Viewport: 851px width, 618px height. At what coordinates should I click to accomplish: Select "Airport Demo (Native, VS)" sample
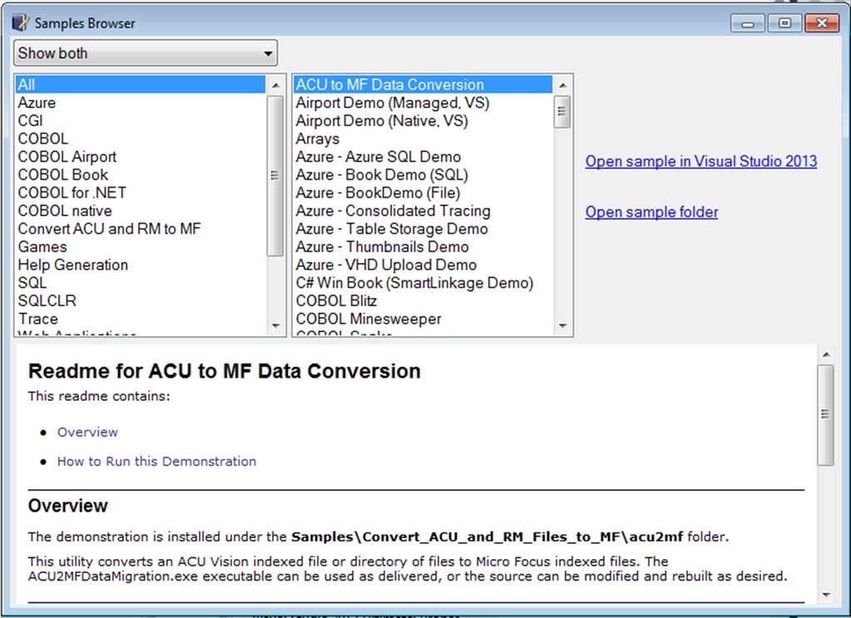(x=423, y=121)
